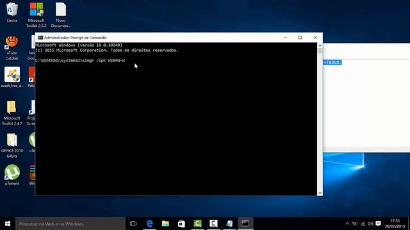Maximize the Prompt de Comando window

click(x=300, y=38)
